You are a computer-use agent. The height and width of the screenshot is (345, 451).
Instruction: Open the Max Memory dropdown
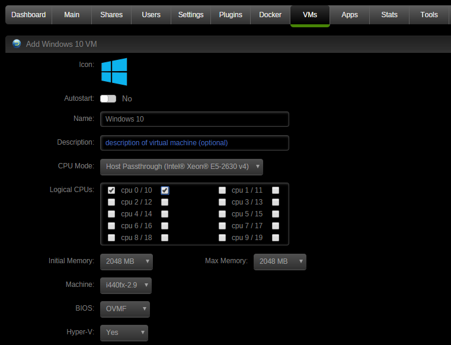280,261
